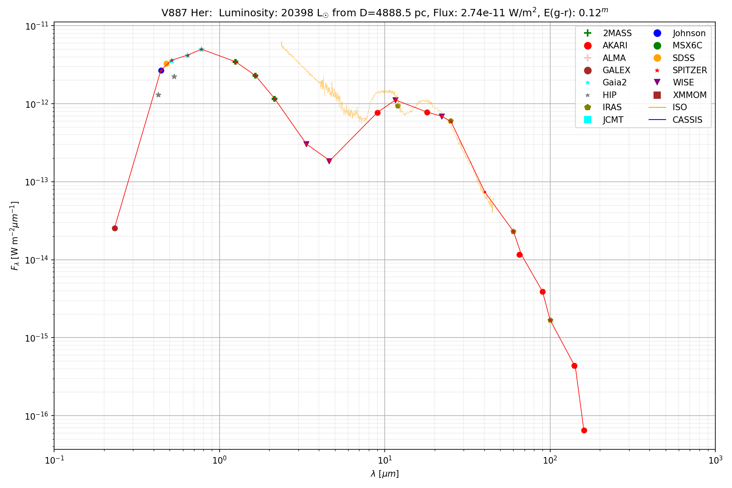Click the green 2MASS plus marker in legend
Image resolution: width=732 pixels, height=488 pixels.
click(587, 33)
